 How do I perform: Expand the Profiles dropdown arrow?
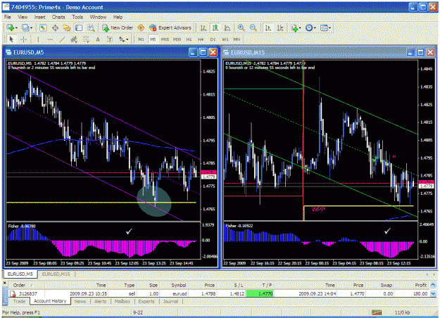pyautogui.click(x=31, y=28)
